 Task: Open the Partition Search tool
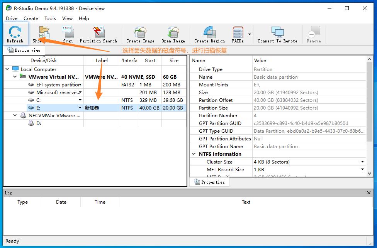tap(98, 34)
